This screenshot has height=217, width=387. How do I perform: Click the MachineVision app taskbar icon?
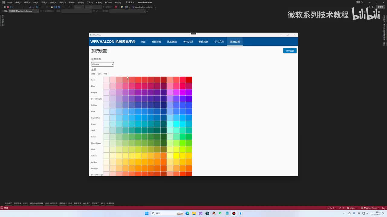pyautogui.click(x=240, y=213)
